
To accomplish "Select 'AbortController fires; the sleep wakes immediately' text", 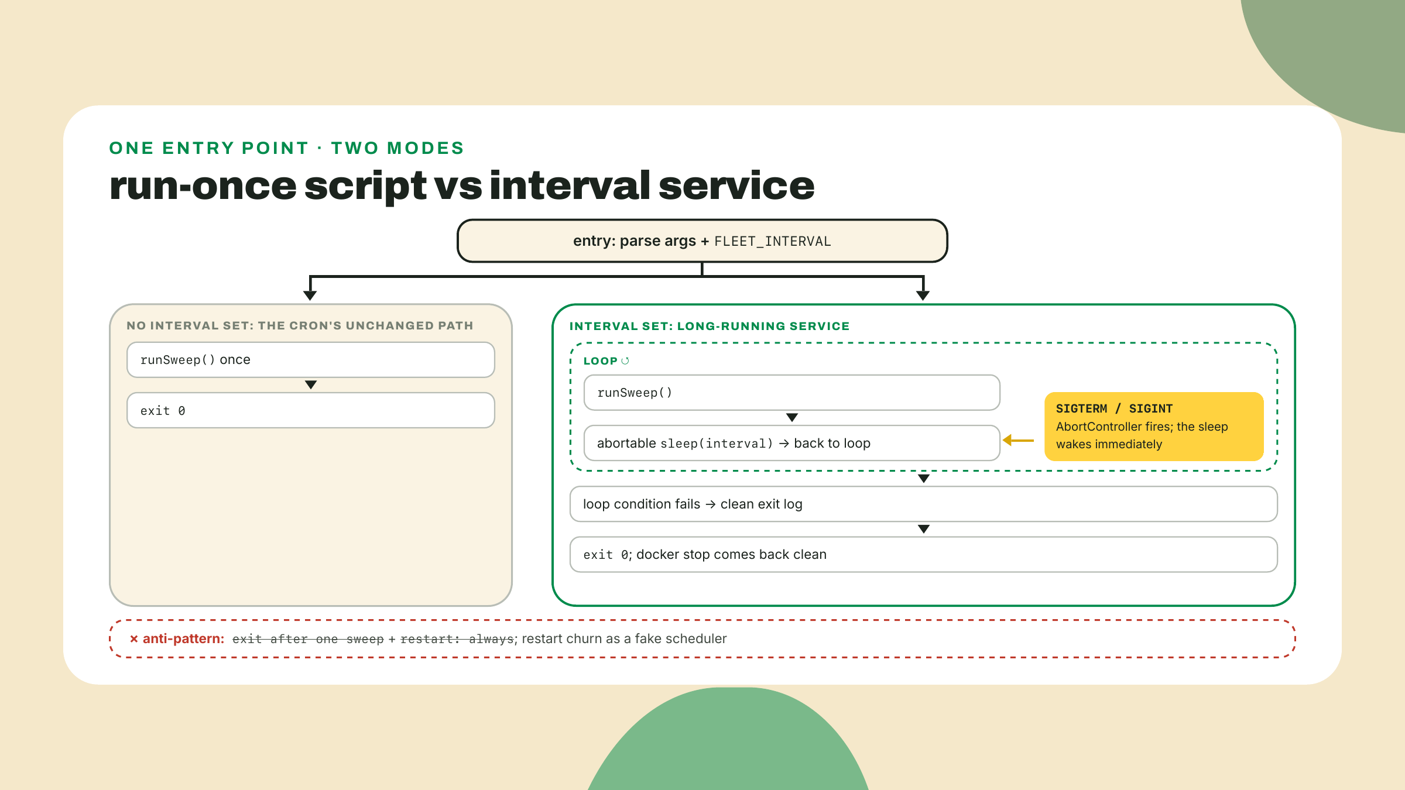I will (1142, 435).
